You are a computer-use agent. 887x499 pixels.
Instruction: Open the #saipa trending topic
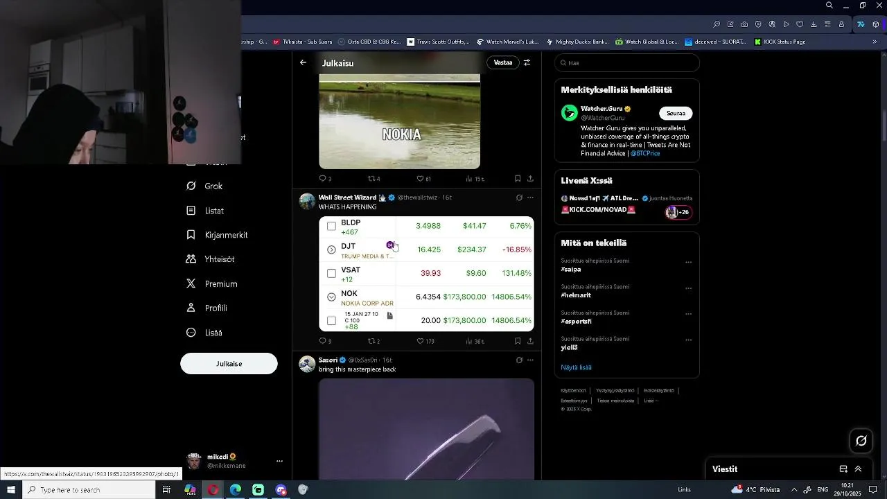pyautogui.click(x=571, y=270)
